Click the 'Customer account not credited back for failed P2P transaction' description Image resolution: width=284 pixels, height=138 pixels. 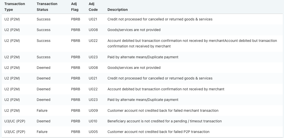[158, 132]
